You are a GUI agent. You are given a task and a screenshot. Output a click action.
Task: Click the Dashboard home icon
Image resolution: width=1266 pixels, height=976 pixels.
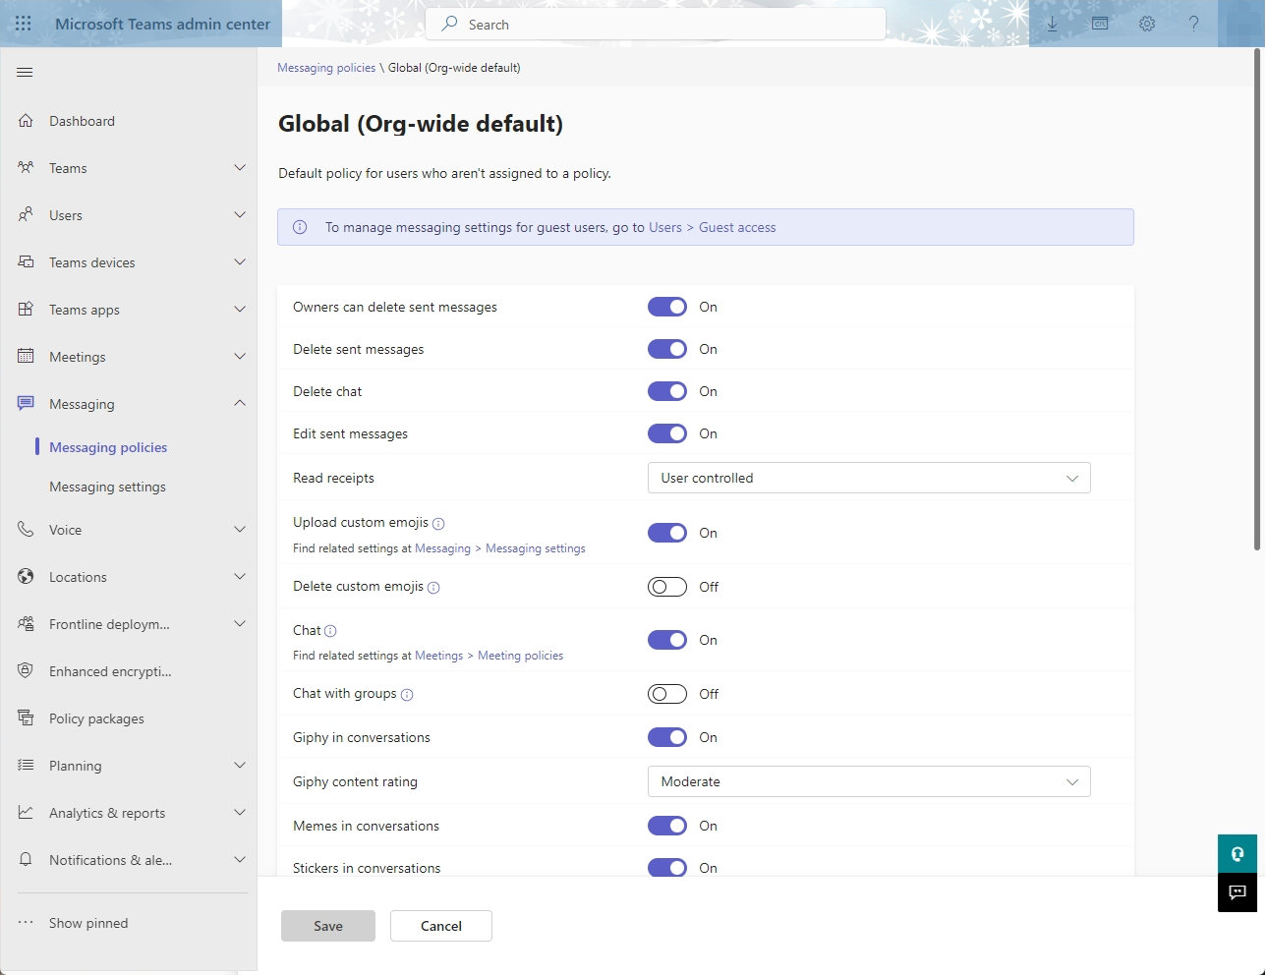pyautogui.click(x=26, y=121)
